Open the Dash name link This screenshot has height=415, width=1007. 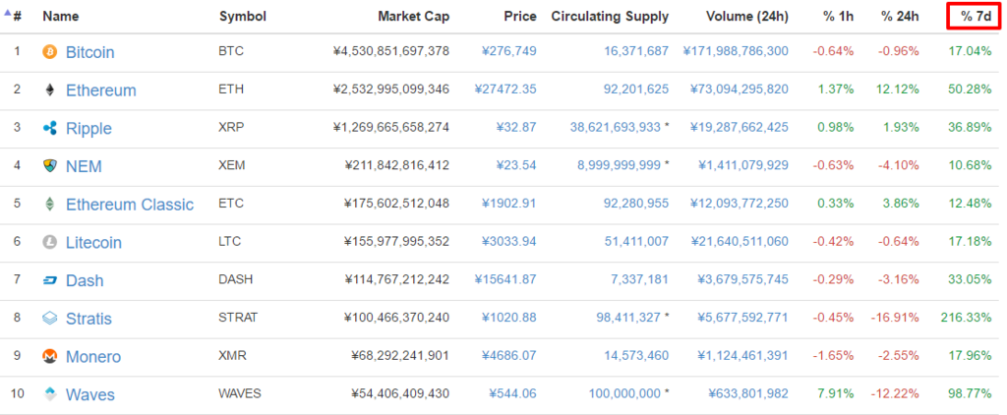tap(85, 280)
